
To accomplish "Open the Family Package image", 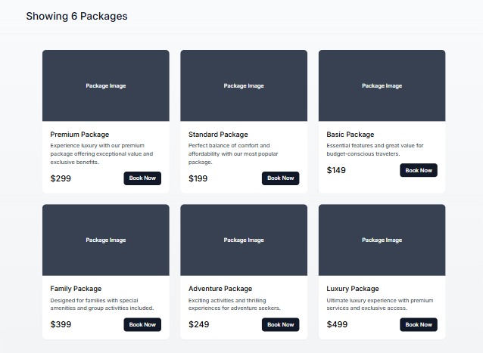I will point(106,240).
